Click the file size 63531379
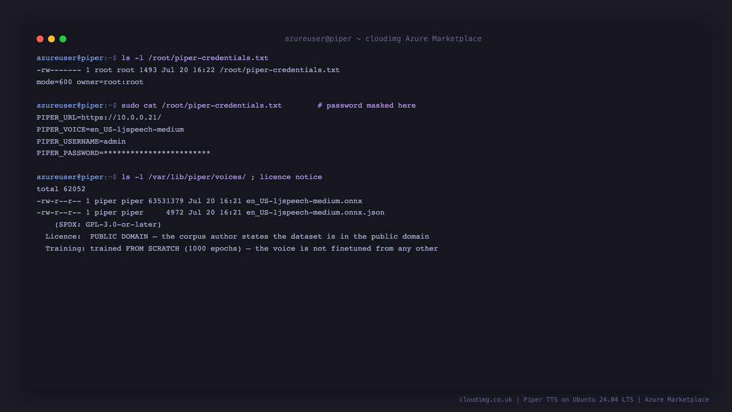Viewport: 732px width, 412px height. pyautogui.click(x=166, y=201)
